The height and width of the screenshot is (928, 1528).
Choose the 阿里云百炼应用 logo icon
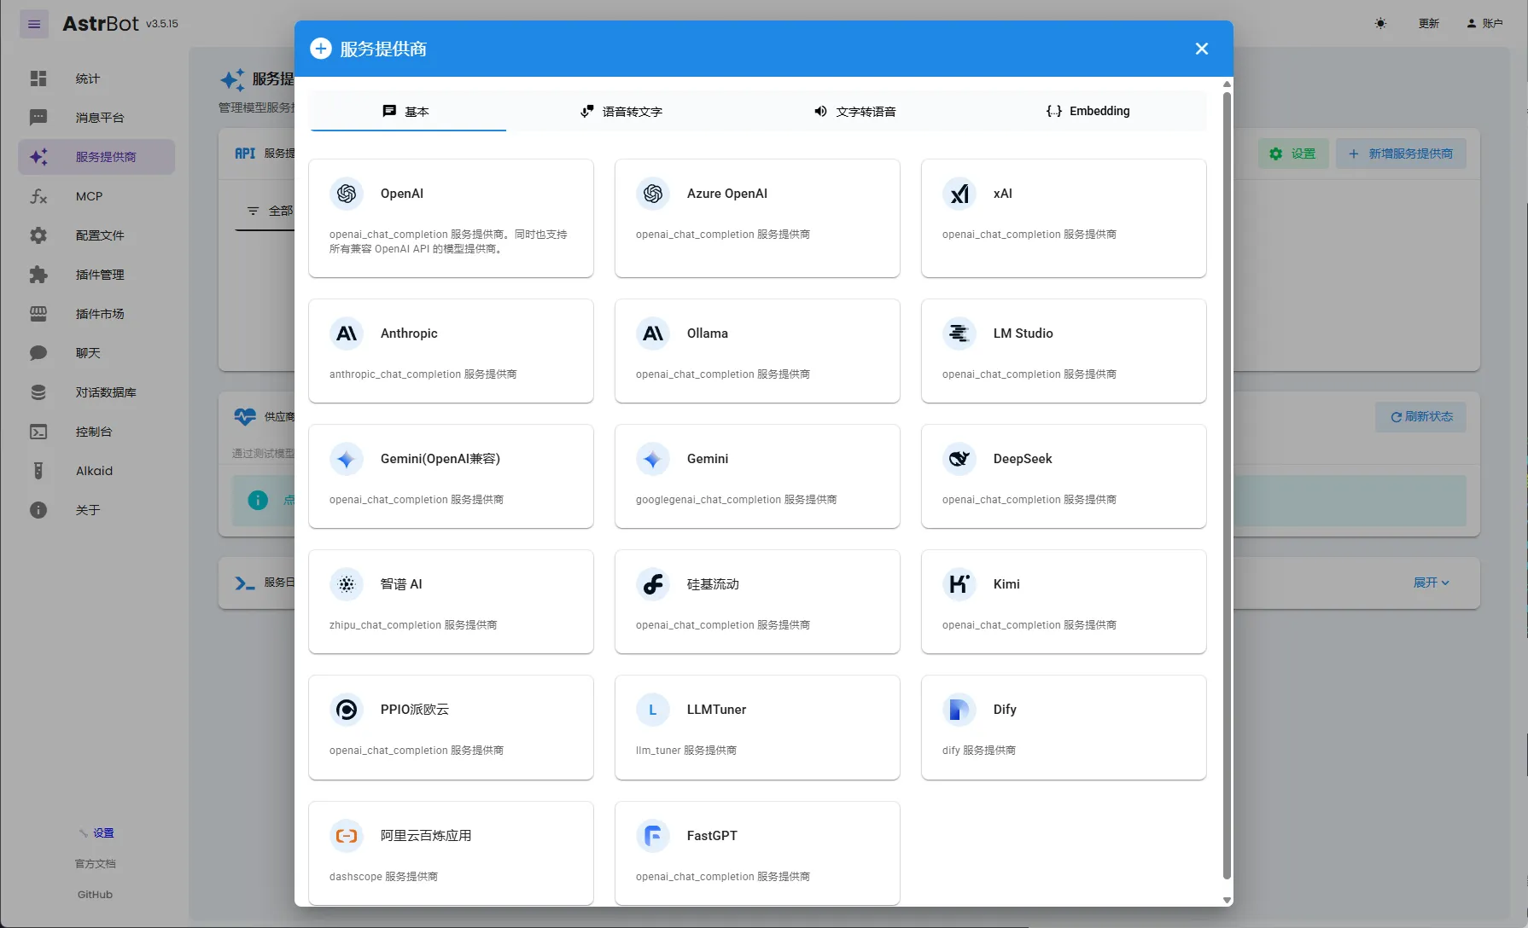pyautogui.click(x=347, y=836)
